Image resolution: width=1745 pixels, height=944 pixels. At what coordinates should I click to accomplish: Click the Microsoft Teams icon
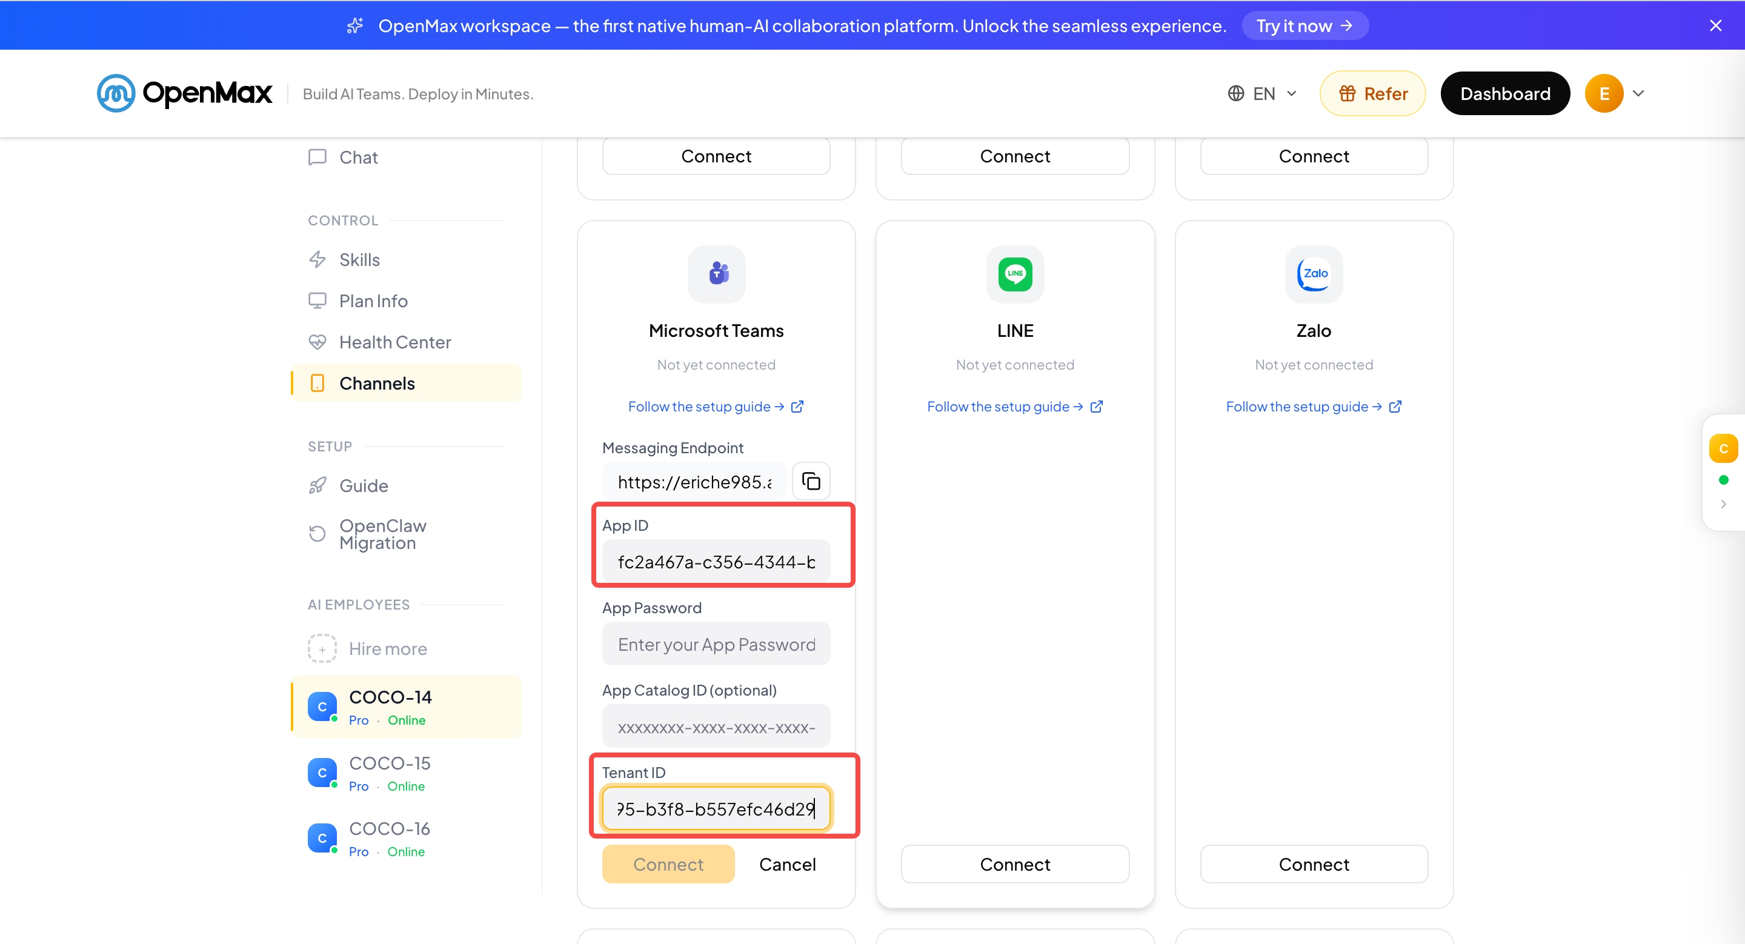click(717, 274)
